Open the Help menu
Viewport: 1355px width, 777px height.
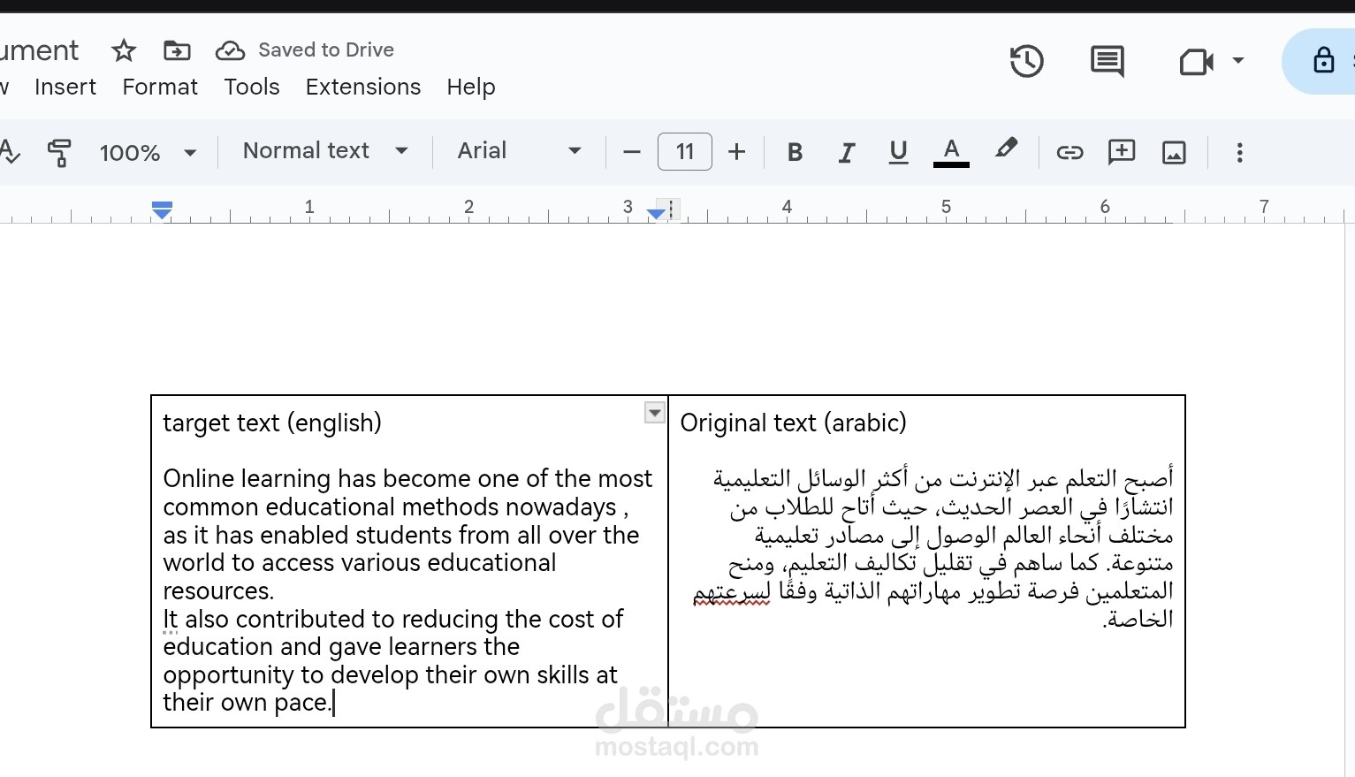(470, 87)
